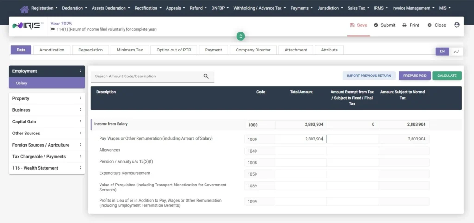This screenshot has height=223, width=474.
Task: Open the IRMS menu
Action: [x=381, y=8]
